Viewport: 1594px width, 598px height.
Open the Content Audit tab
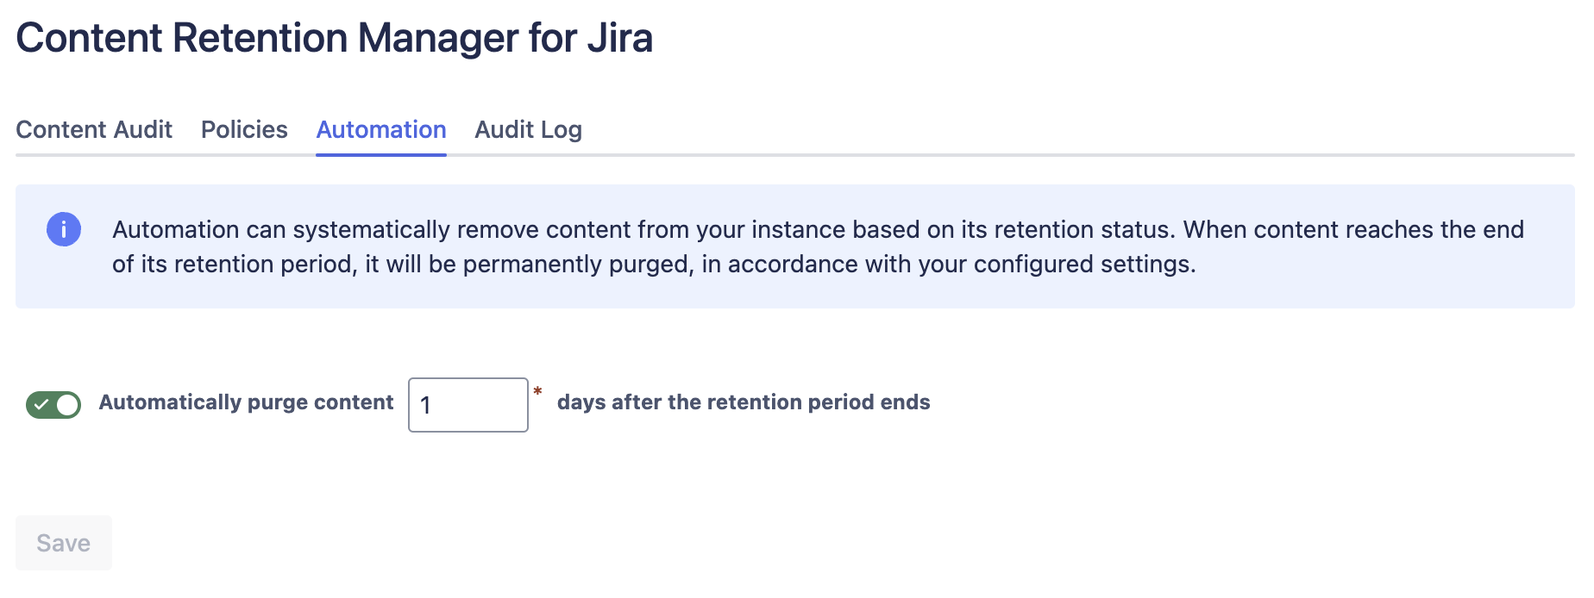coord(94,129)
